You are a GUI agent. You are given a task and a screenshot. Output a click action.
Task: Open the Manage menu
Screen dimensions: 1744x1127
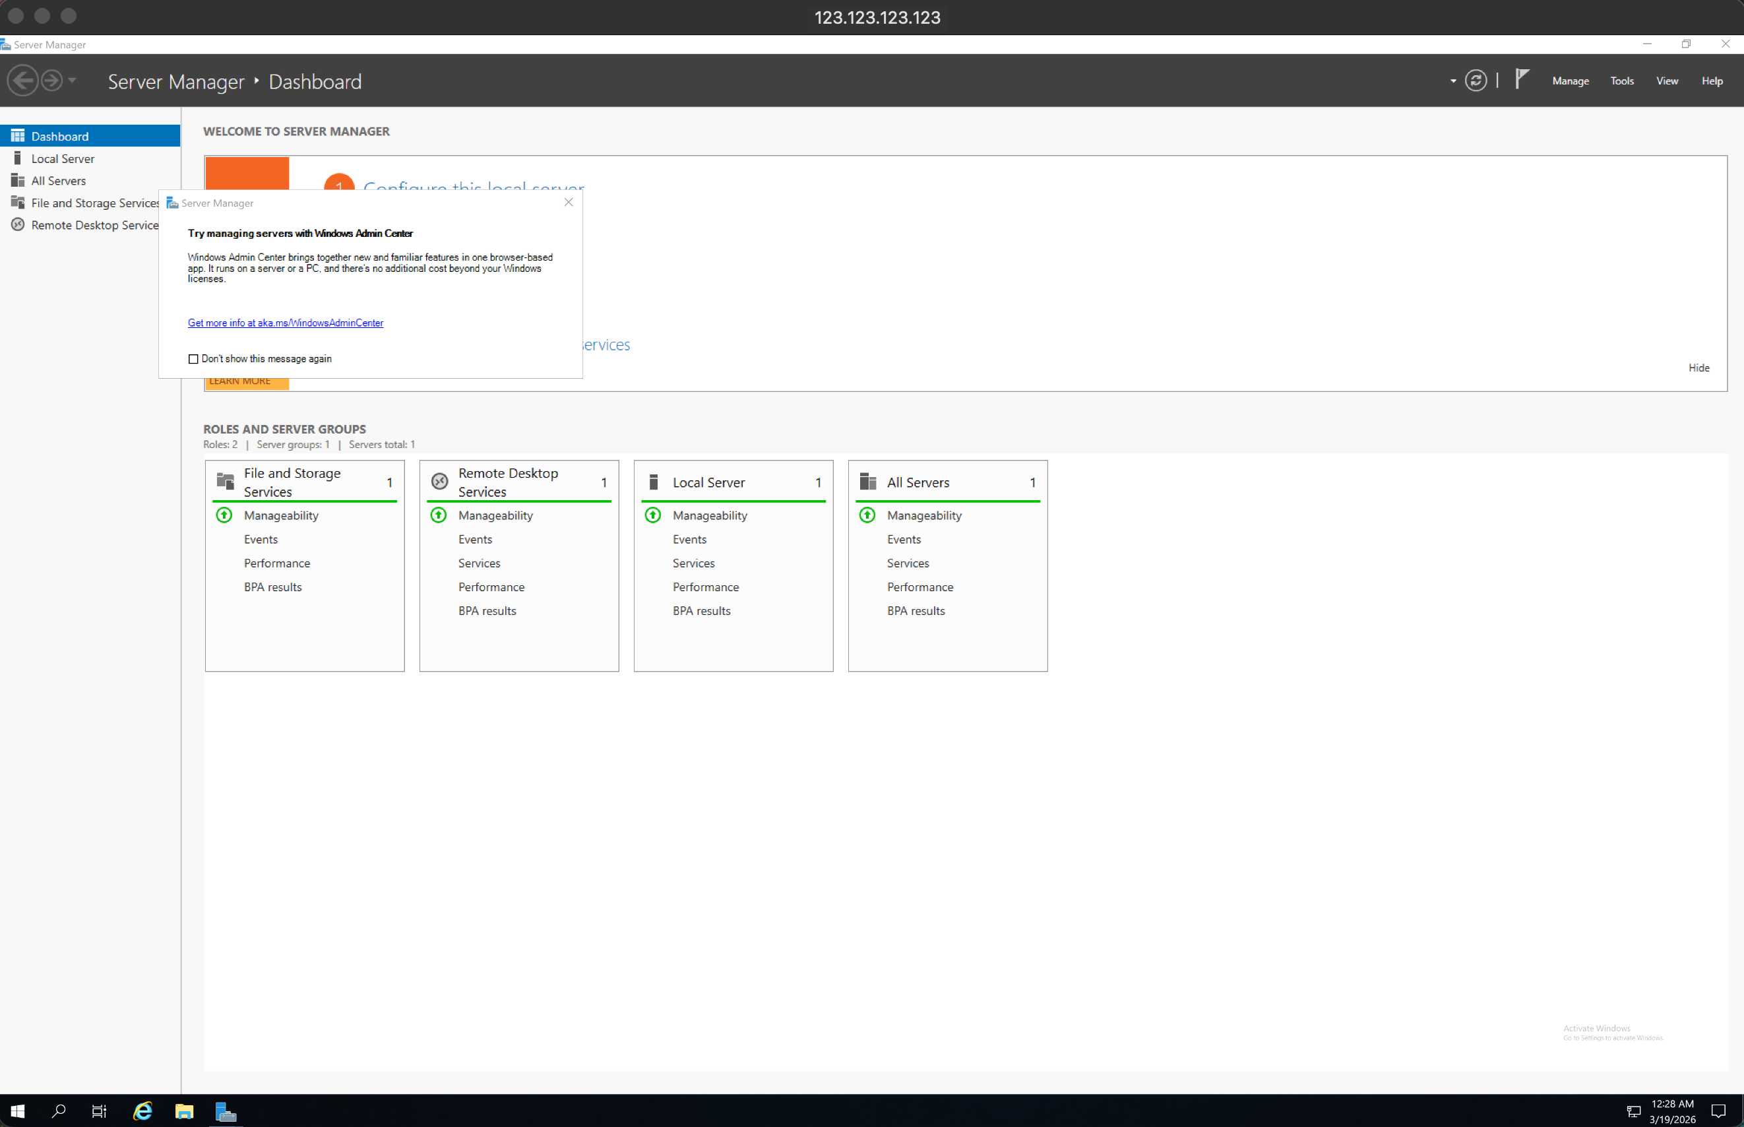[1570, 81]
